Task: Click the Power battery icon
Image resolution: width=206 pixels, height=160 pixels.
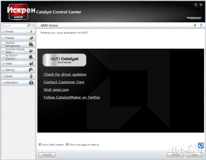Action: (31, 76)
